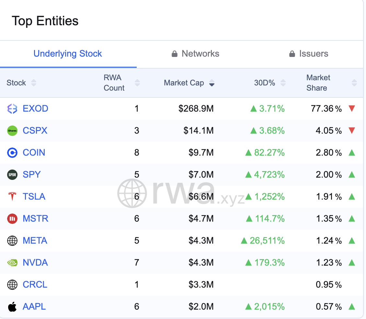This screenshot has width=366, height=319.
Task: Click the green up arrow beside 1.35%
Action: [352, 218]
